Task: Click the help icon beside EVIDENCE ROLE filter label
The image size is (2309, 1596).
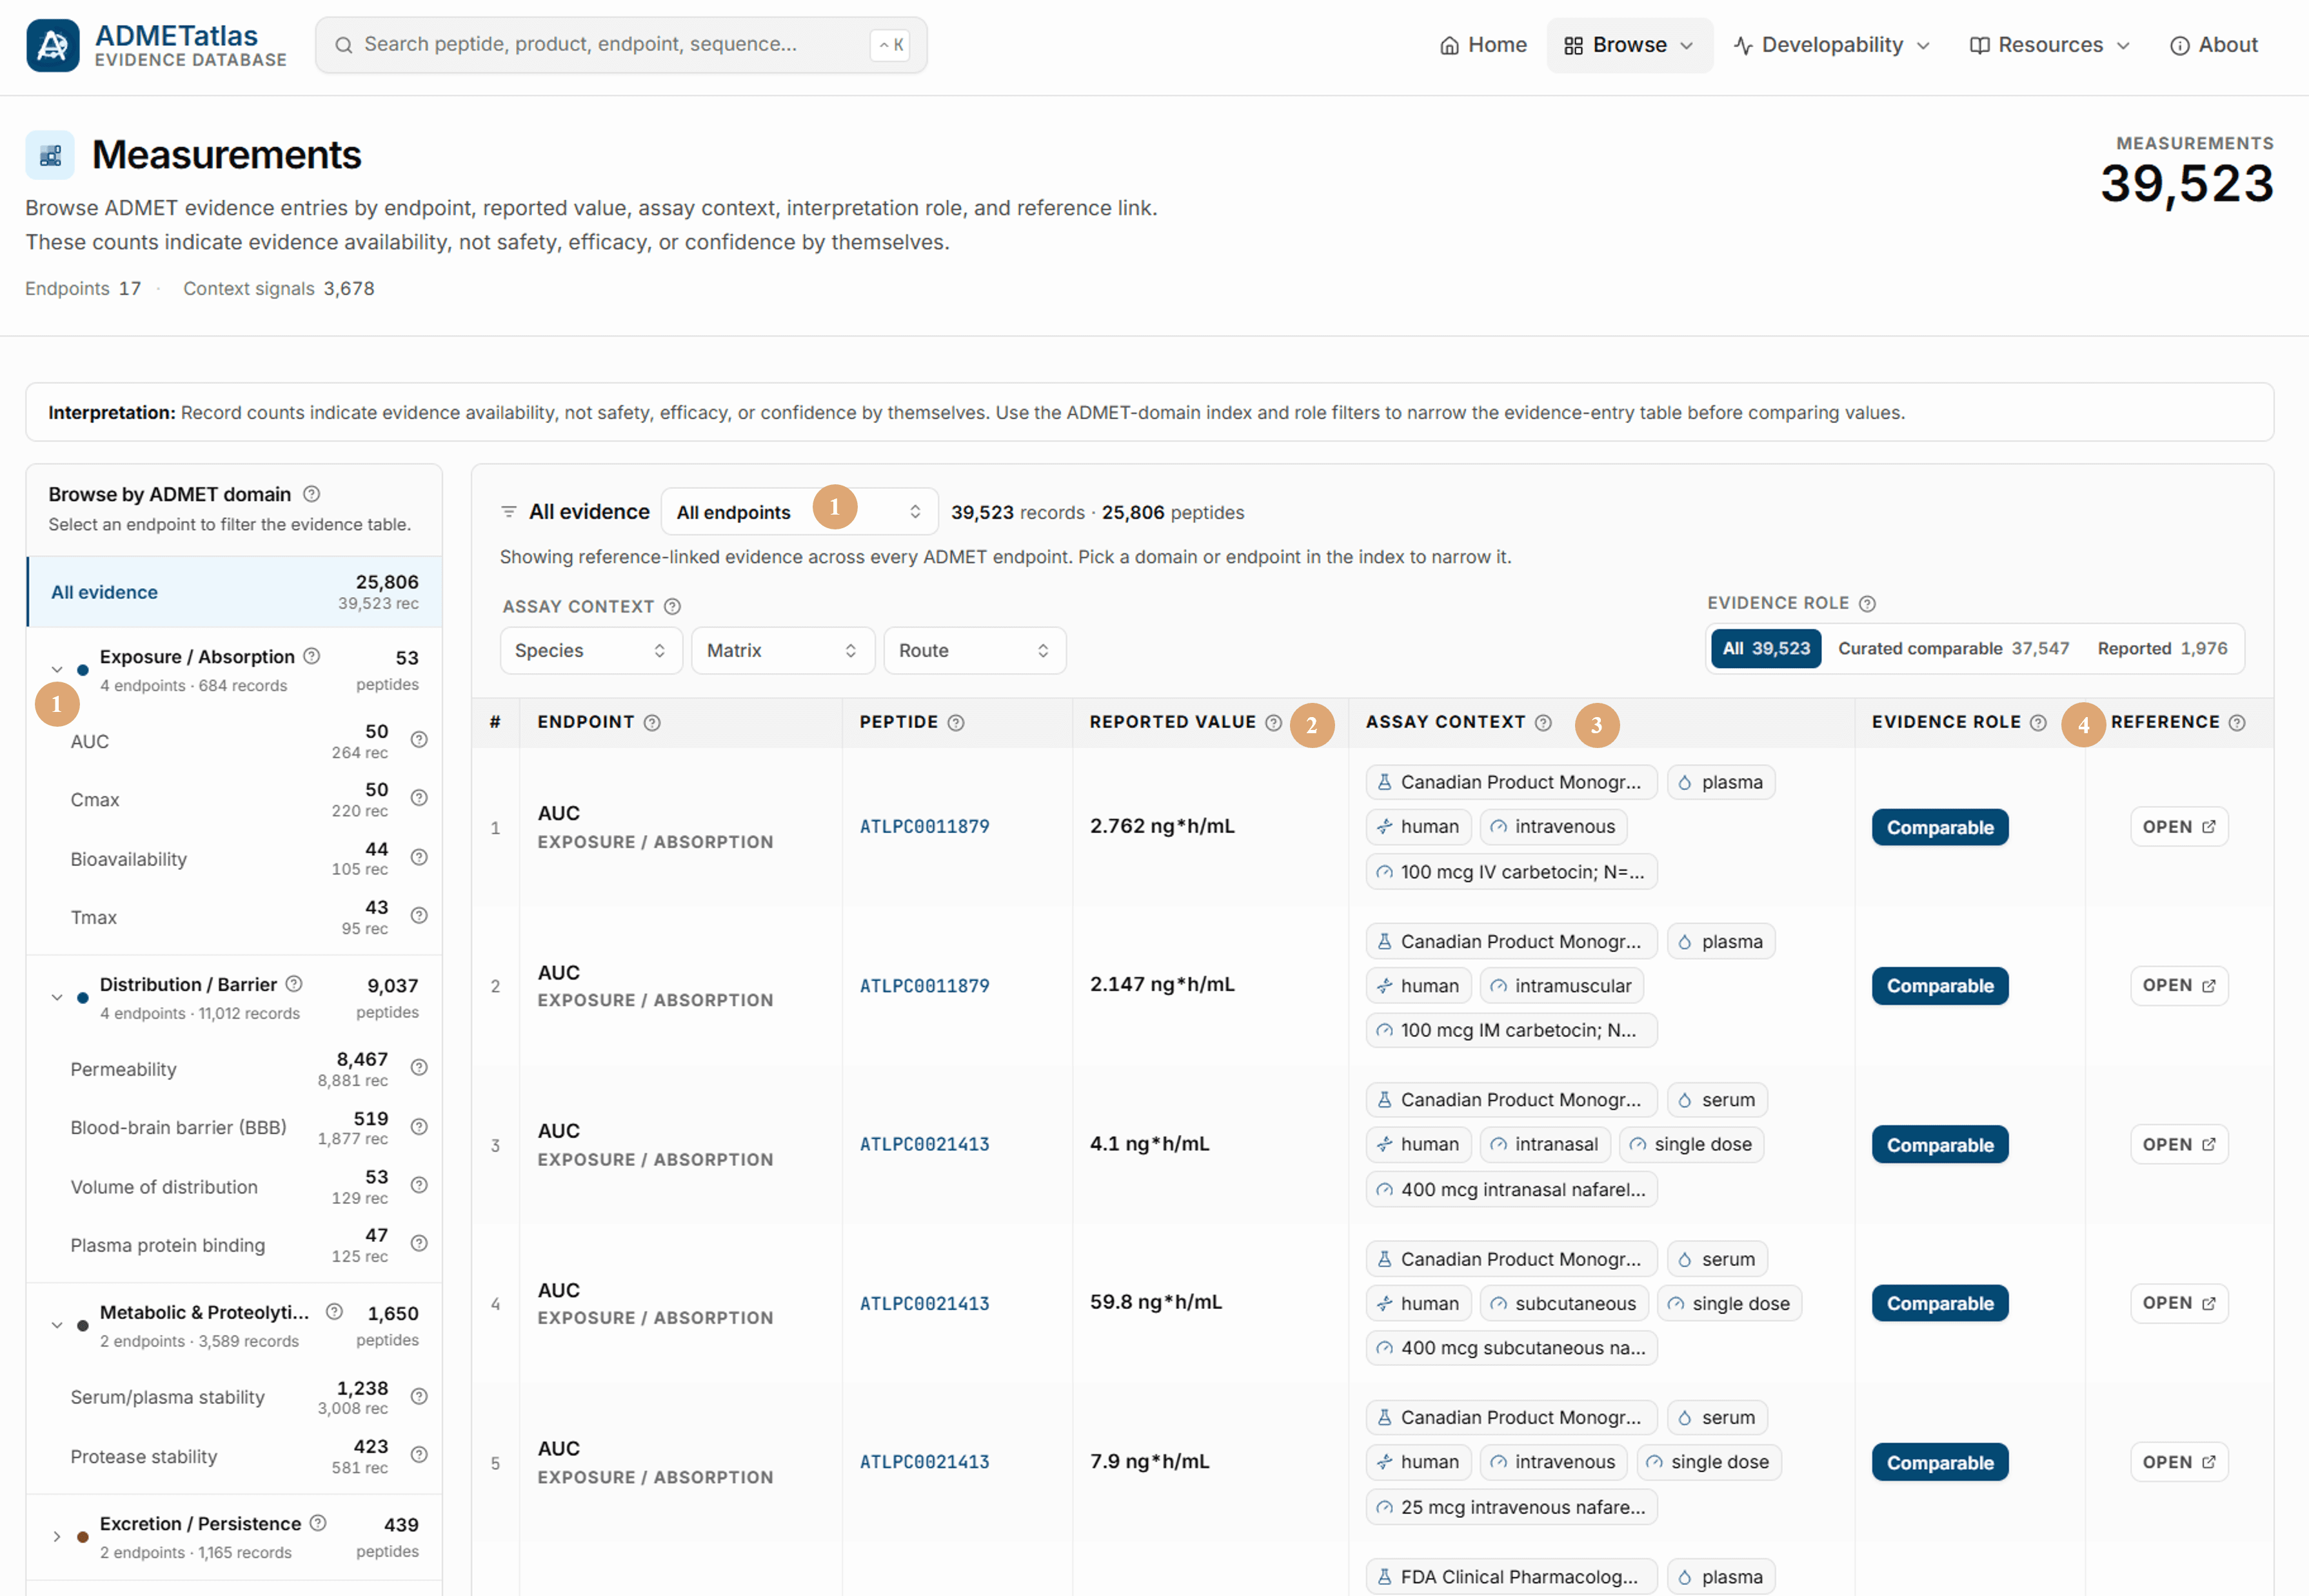Action: [1867, 604]
